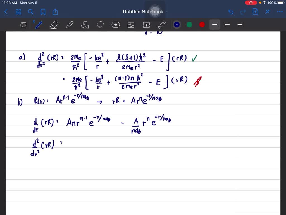Toggle bookmark for this page

pos(43,12)
